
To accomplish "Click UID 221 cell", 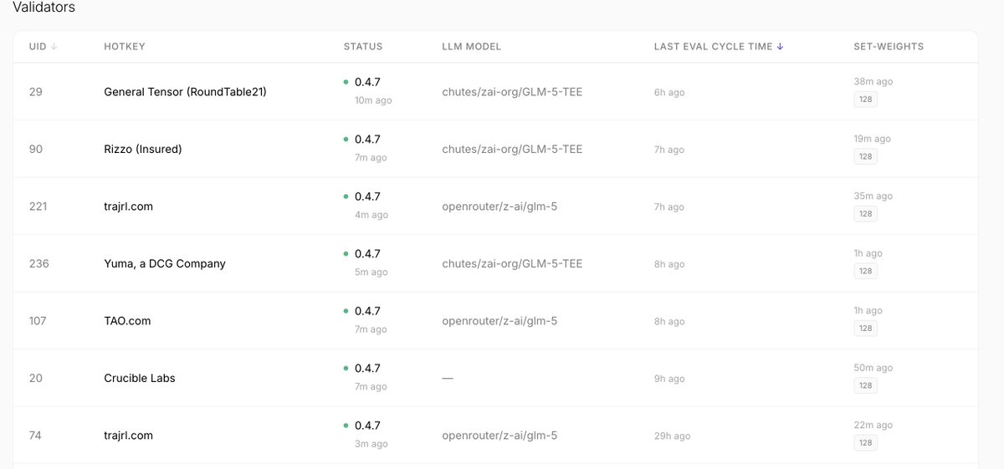I will (x=38, y=206).
